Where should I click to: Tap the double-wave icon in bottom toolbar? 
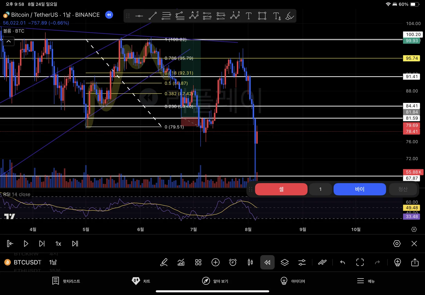click(x=322, y=262)
